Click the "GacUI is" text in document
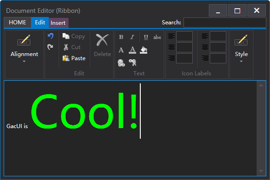The height and width of the screenshot is (180, 270). pos(17,126)
